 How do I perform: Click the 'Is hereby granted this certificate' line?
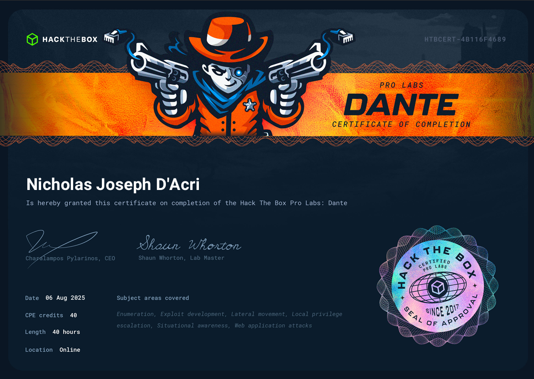point(186,203)
